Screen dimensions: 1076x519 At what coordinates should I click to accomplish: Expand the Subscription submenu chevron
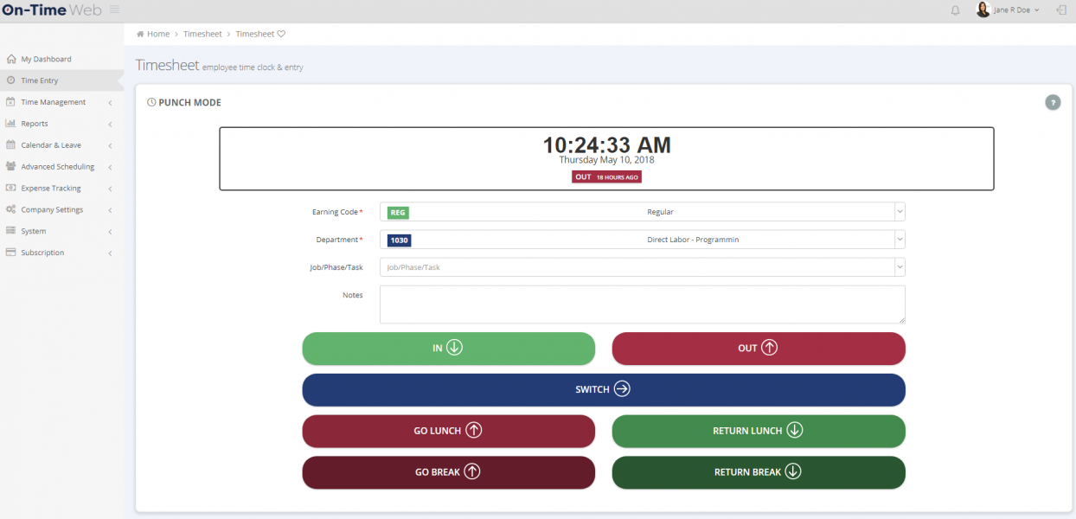(111, 253)
